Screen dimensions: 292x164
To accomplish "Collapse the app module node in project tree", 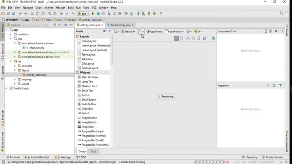I will point(6,30).
